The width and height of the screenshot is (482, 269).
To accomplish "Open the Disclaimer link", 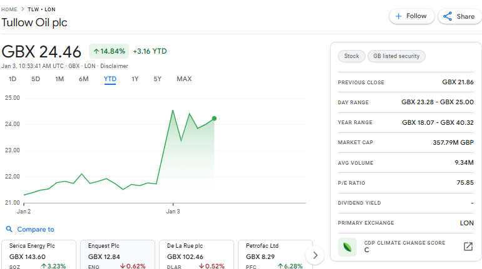I will 114,66.
